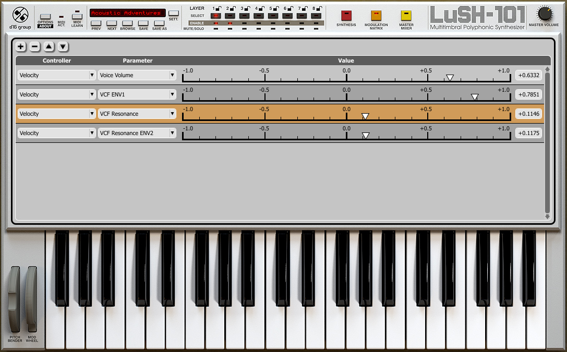Move selected row up with up arrow
Image resolution: width=567 pixels, height=352 pixels.
pyautogui.click(x=49, y=46)
